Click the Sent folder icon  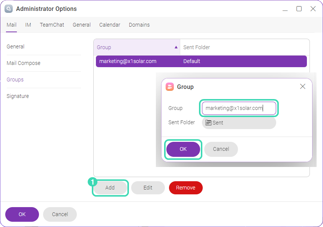pyautogui.click(x=208, y=123)
